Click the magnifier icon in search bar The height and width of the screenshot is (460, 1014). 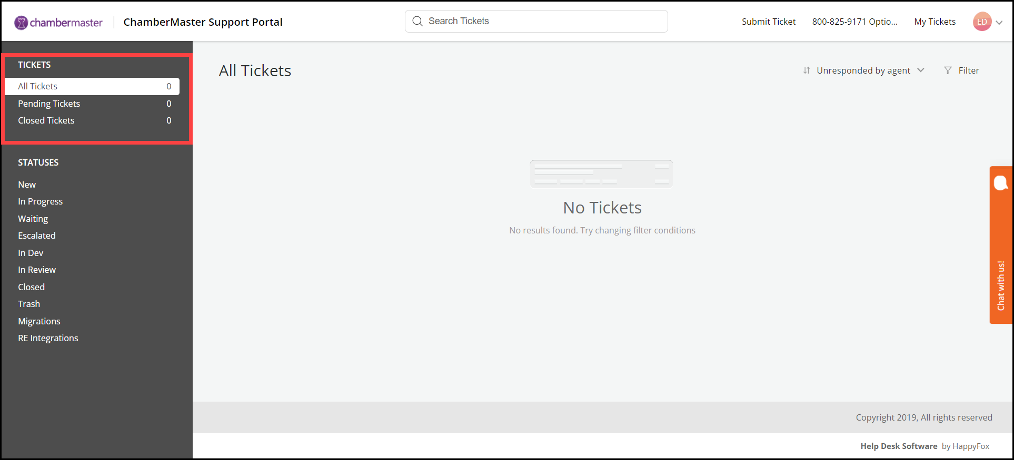point(417,21)
